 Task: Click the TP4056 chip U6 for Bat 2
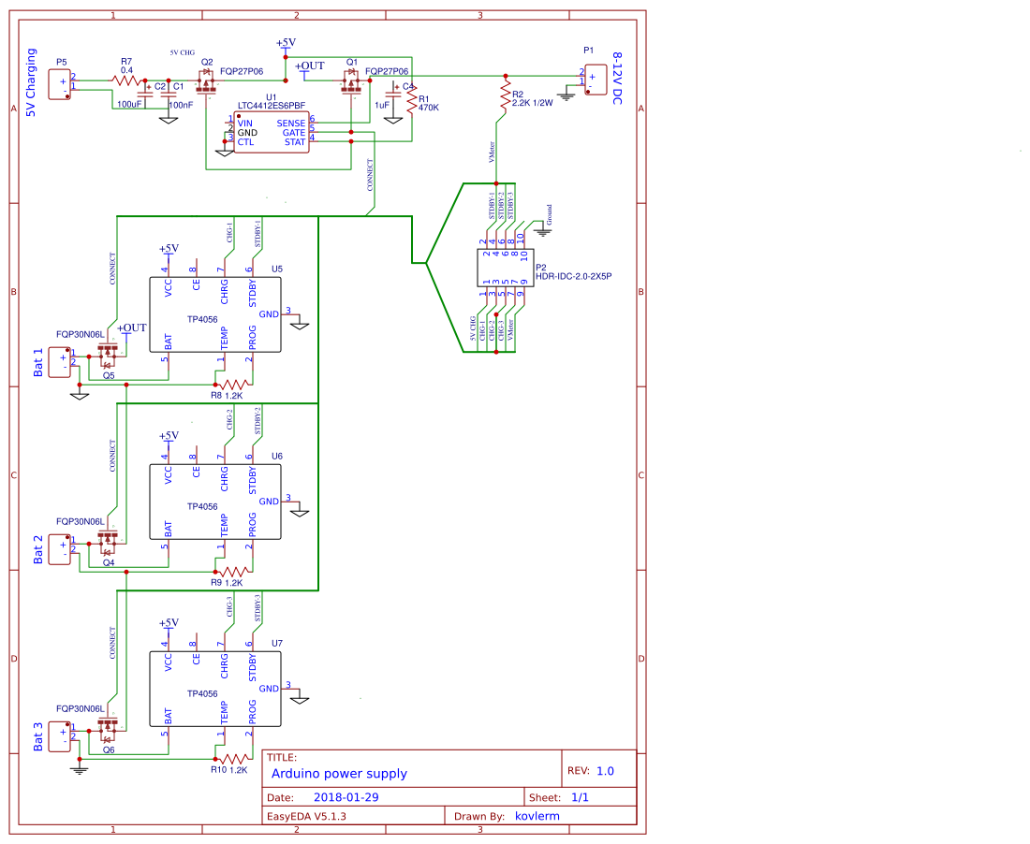[x=215, y=501]
